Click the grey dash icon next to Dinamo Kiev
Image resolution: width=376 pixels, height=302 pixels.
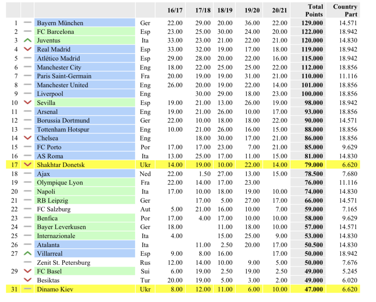(x=28, y=289)
